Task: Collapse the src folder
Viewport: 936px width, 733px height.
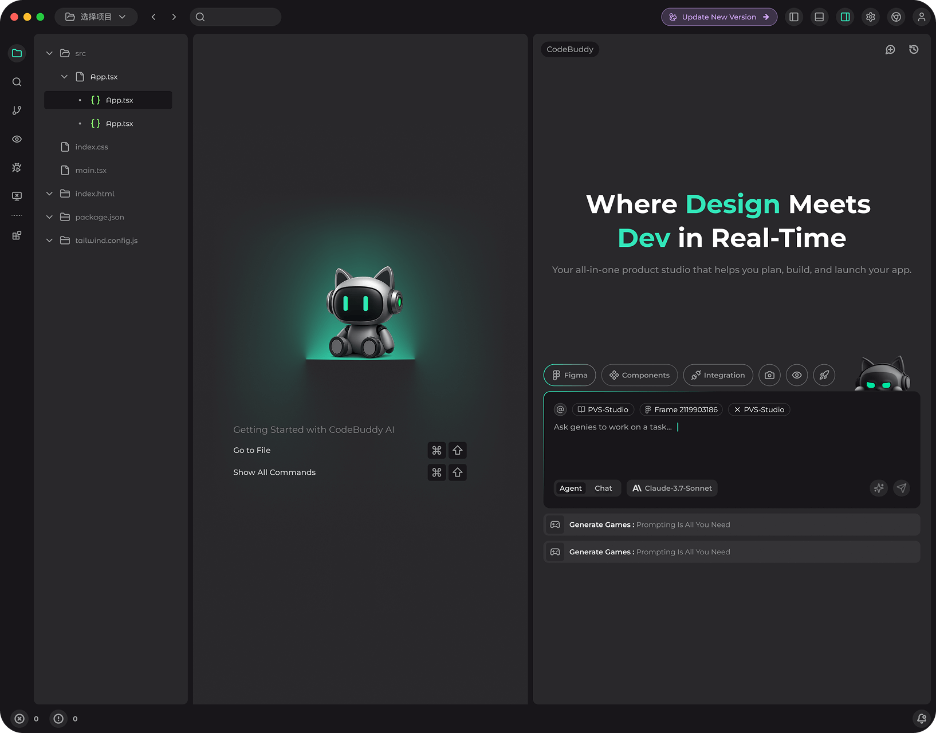Action: coord(49,53)
